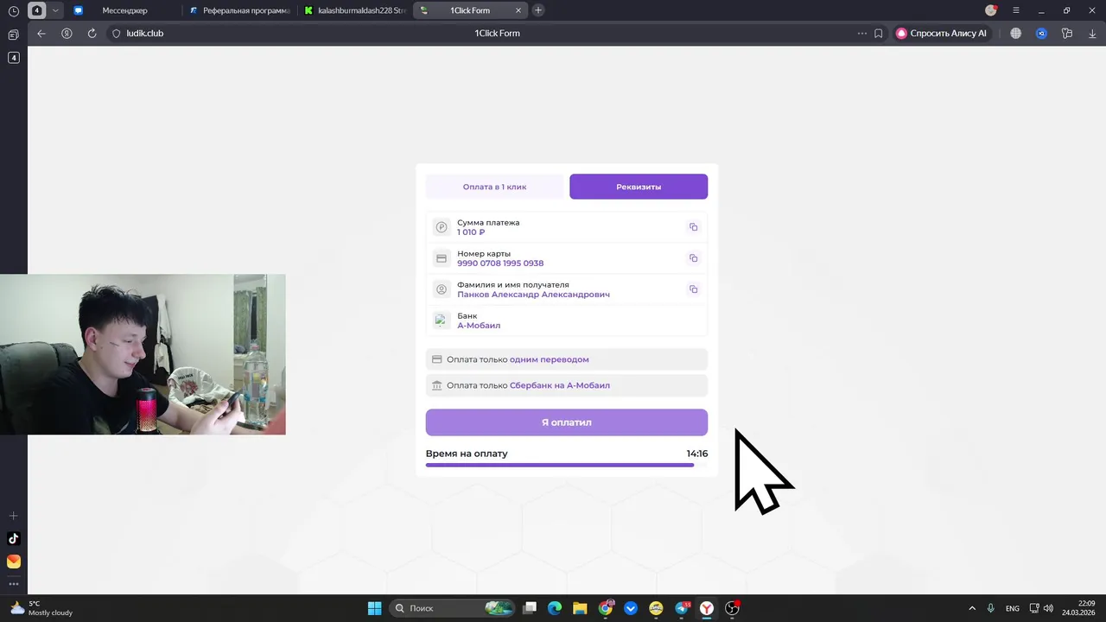The width and height of the screenshot is (1106, 622).
Task: Click the sidebar badge with number 4
Action: [14, 58]
